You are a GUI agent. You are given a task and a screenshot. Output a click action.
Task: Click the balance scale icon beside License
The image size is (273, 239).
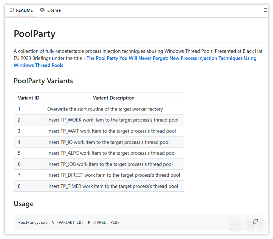[x=42, y=10]
